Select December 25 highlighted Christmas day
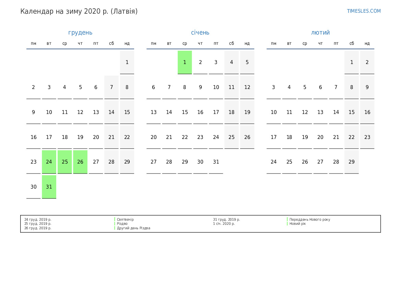 (64, 162)
